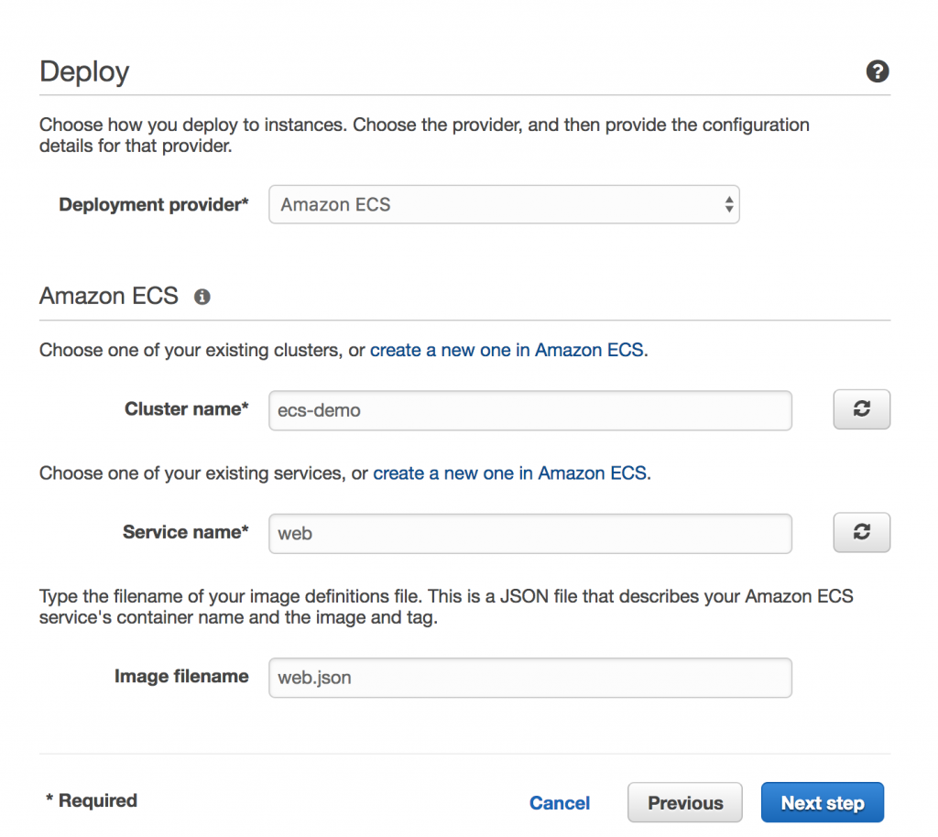Image resolution: width=938 pixels, height=837 pixels.
Task: Refresh the service name list
Action: click(861, 532)
